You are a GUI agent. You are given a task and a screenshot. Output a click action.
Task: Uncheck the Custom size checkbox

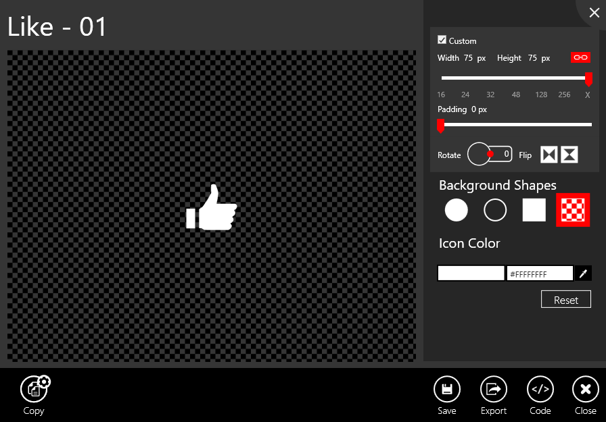pyautogui.click(x=442, y=41)
